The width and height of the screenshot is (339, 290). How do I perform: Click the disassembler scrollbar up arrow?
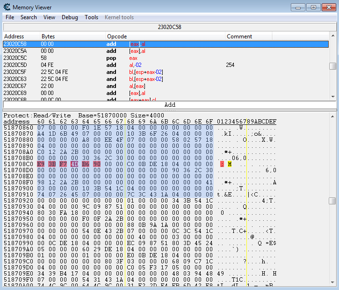point(332,36)
